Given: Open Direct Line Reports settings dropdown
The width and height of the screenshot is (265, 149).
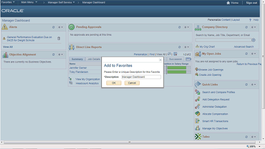Looking at the screenshot, I should pos(187,47).
